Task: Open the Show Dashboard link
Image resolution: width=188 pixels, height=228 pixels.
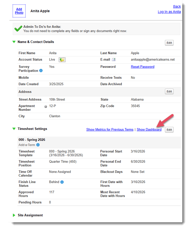Action: [x=149, y=130]
